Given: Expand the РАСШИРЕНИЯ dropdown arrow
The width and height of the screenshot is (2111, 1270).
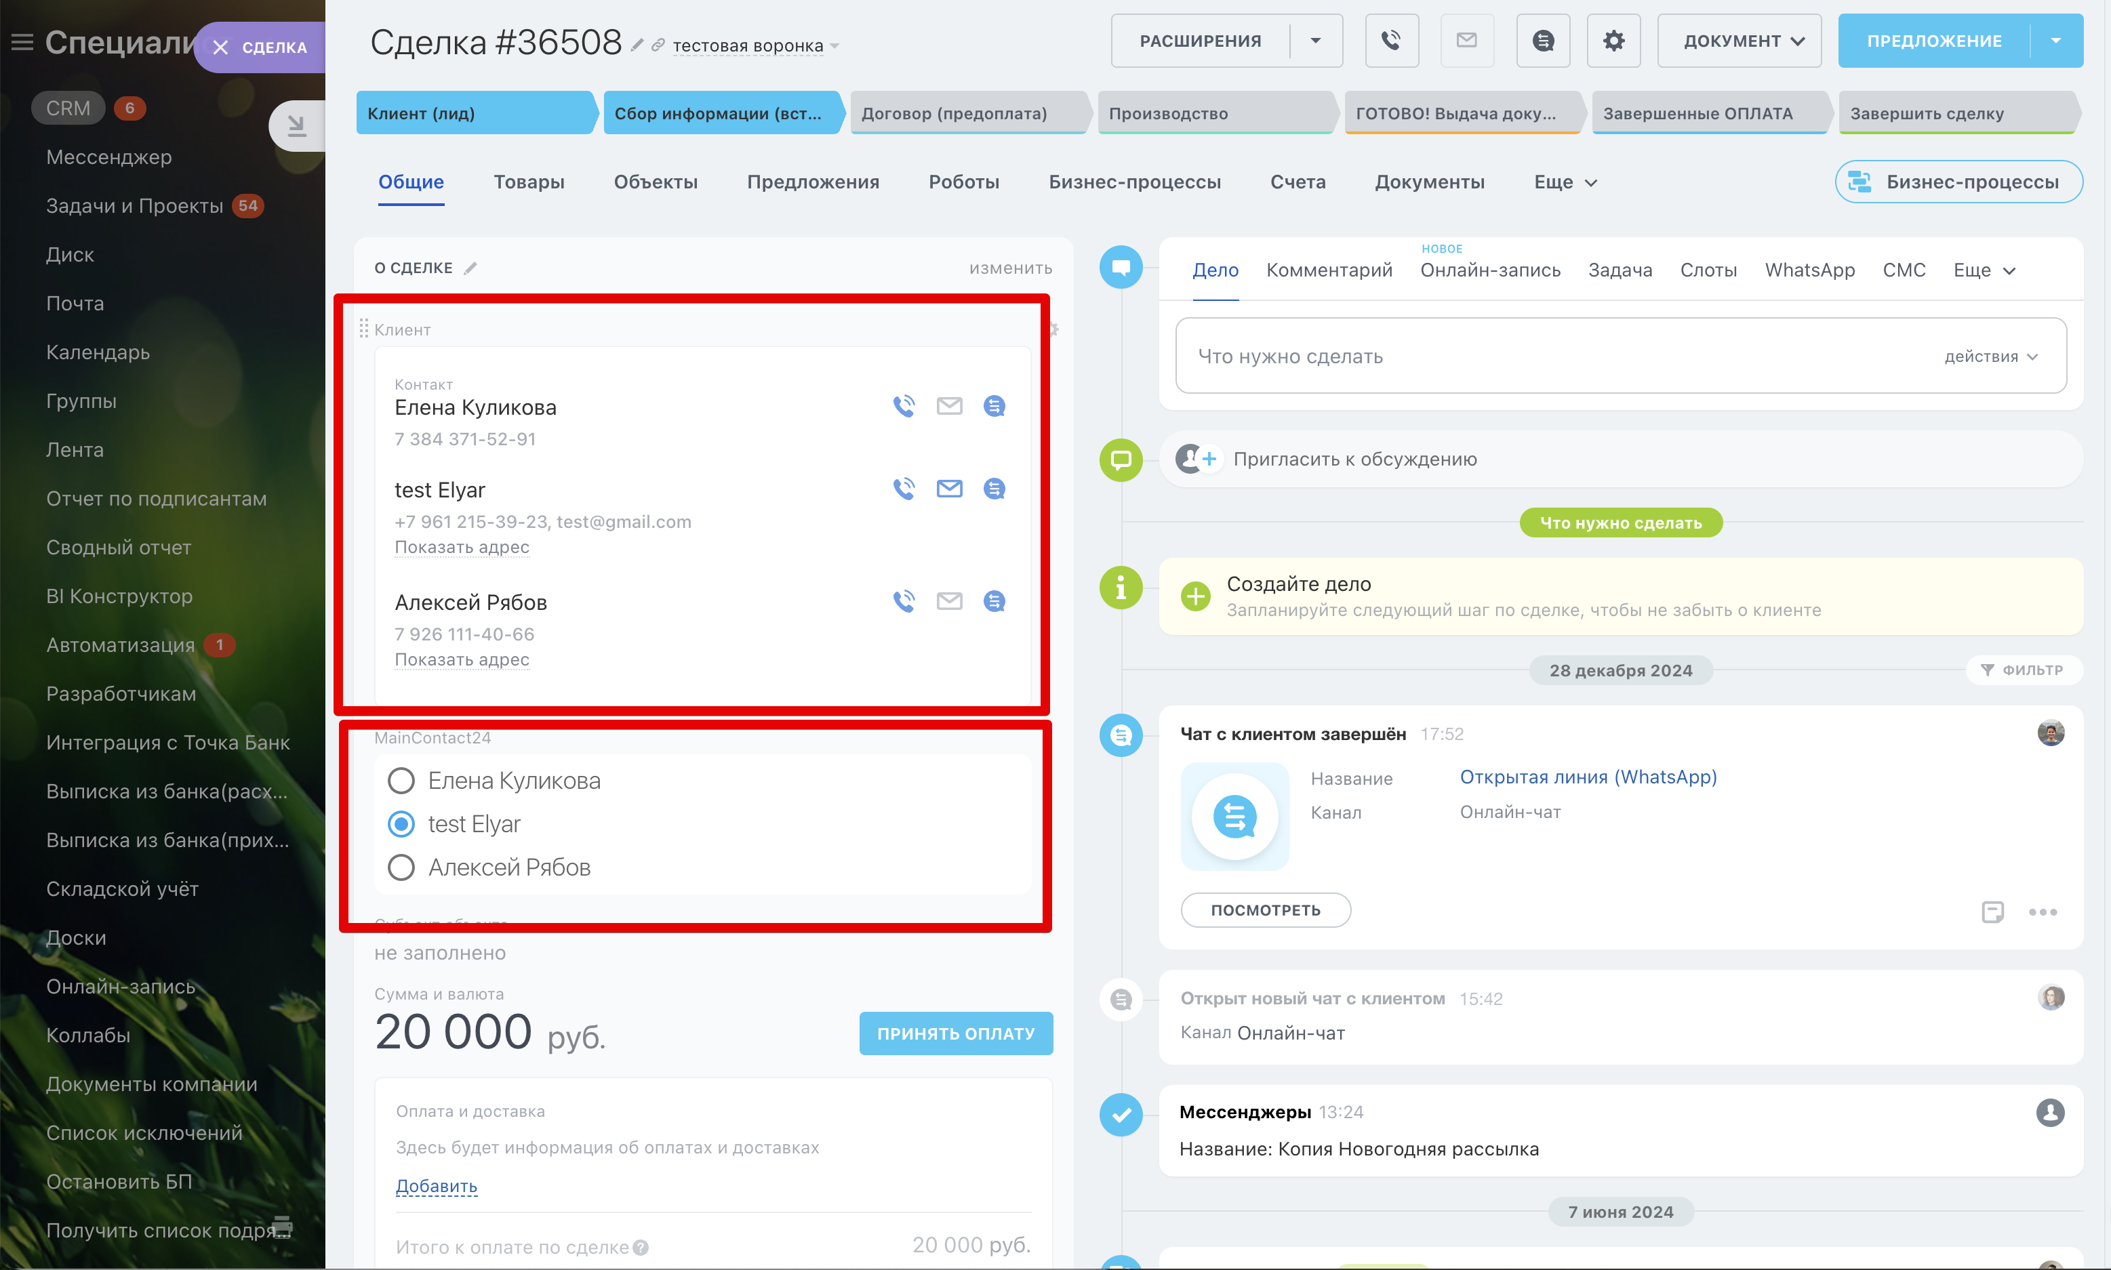Looking at the screenshot, I should (x=1316, y=41).
